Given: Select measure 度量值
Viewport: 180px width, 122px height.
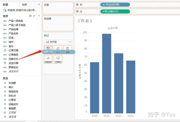Looking at the screenshot, I should click(12, 117).
